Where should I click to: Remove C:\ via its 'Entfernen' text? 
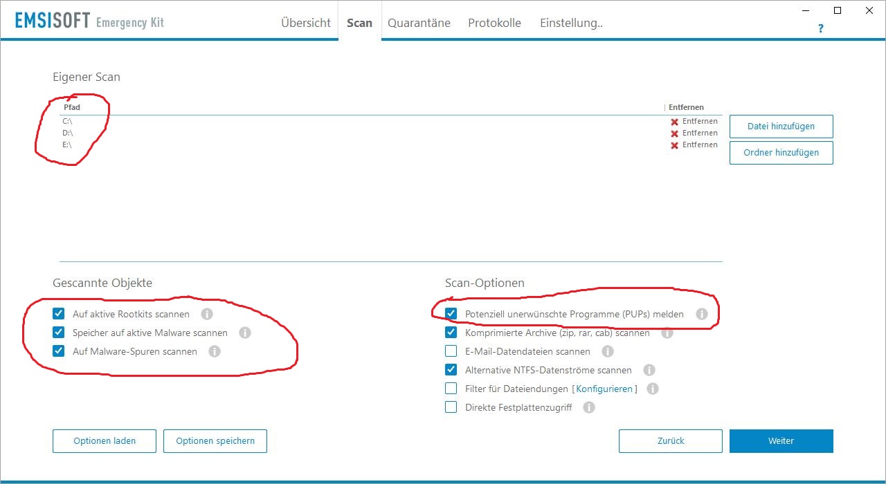[x=700, y=121]
